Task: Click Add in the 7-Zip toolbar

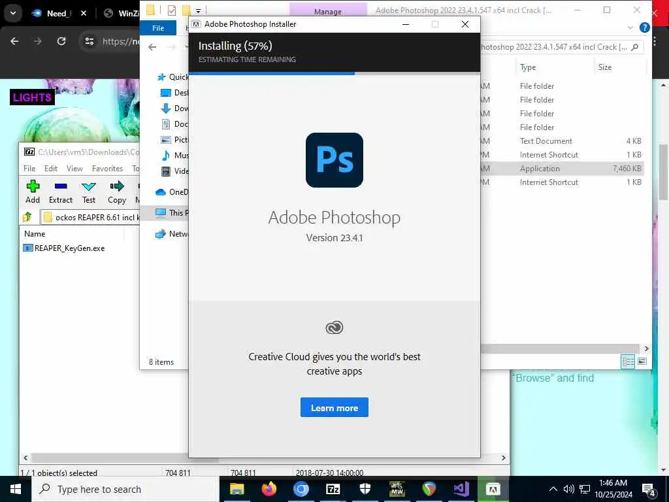Action: coord(33,192)
